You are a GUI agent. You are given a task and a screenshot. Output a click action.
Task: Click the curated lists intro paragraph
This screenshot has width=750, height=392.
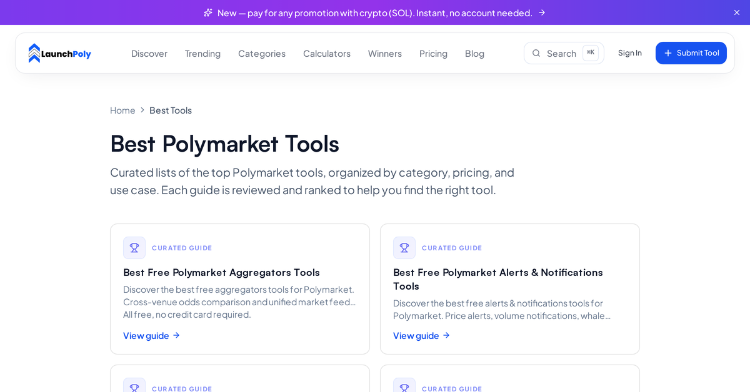312,181
